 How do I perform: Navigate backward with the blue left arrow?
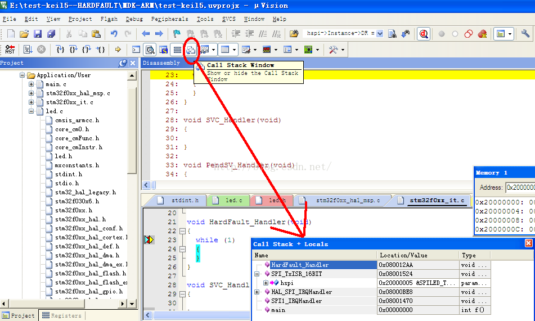pos(146,33)
